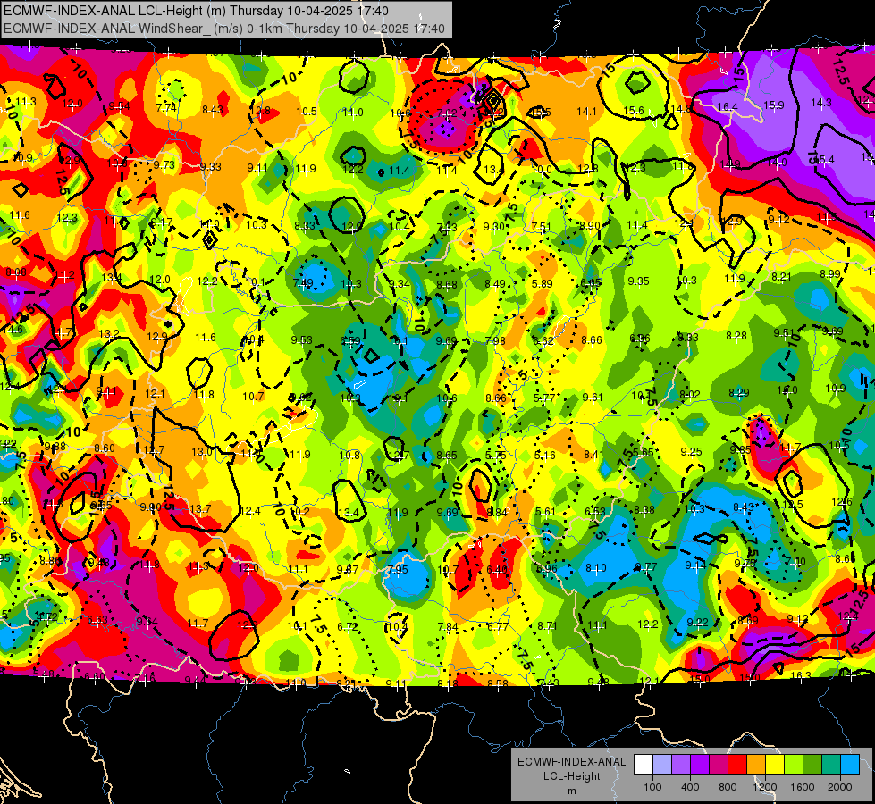This screenshot has width=875, height=804.
Task: Click the lime yellow-green legend swatch
Action: (x=794, y=764)
